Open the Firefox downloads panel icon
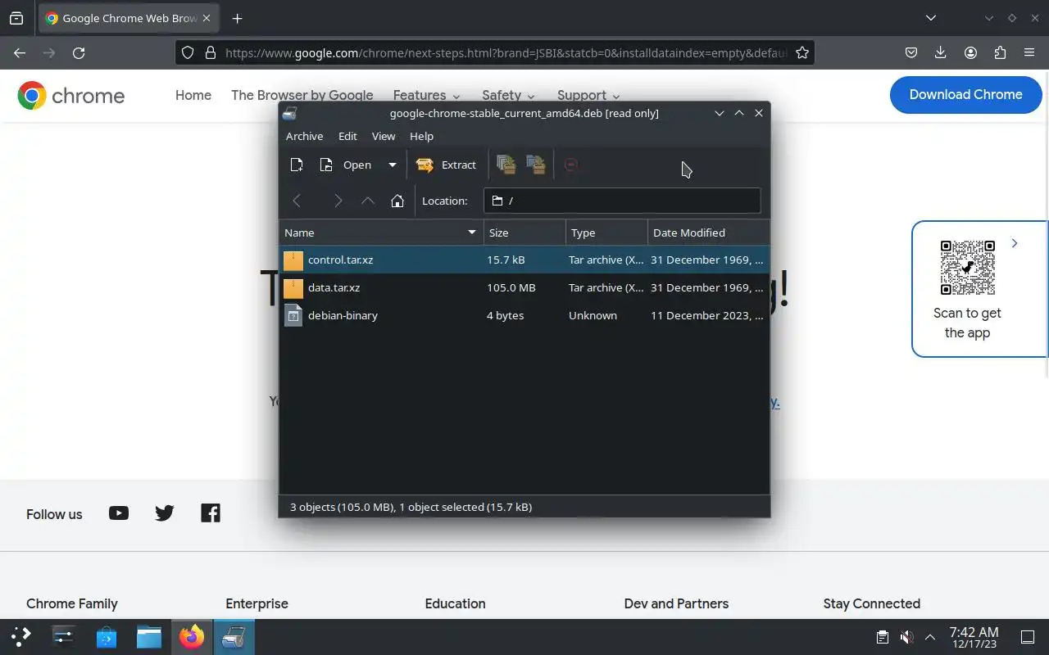The image size is (1049, 655). click(940, 52)
